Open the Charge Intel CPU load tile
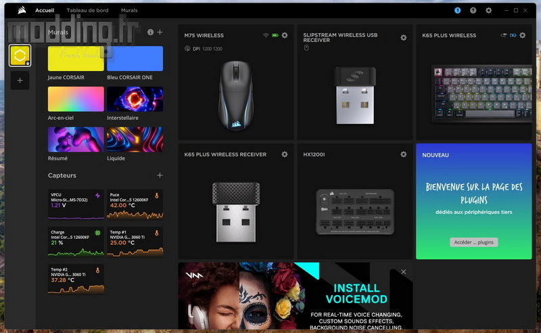Image resolution: width=541 pixels, height=333 pixels. [x=76, y=242]
